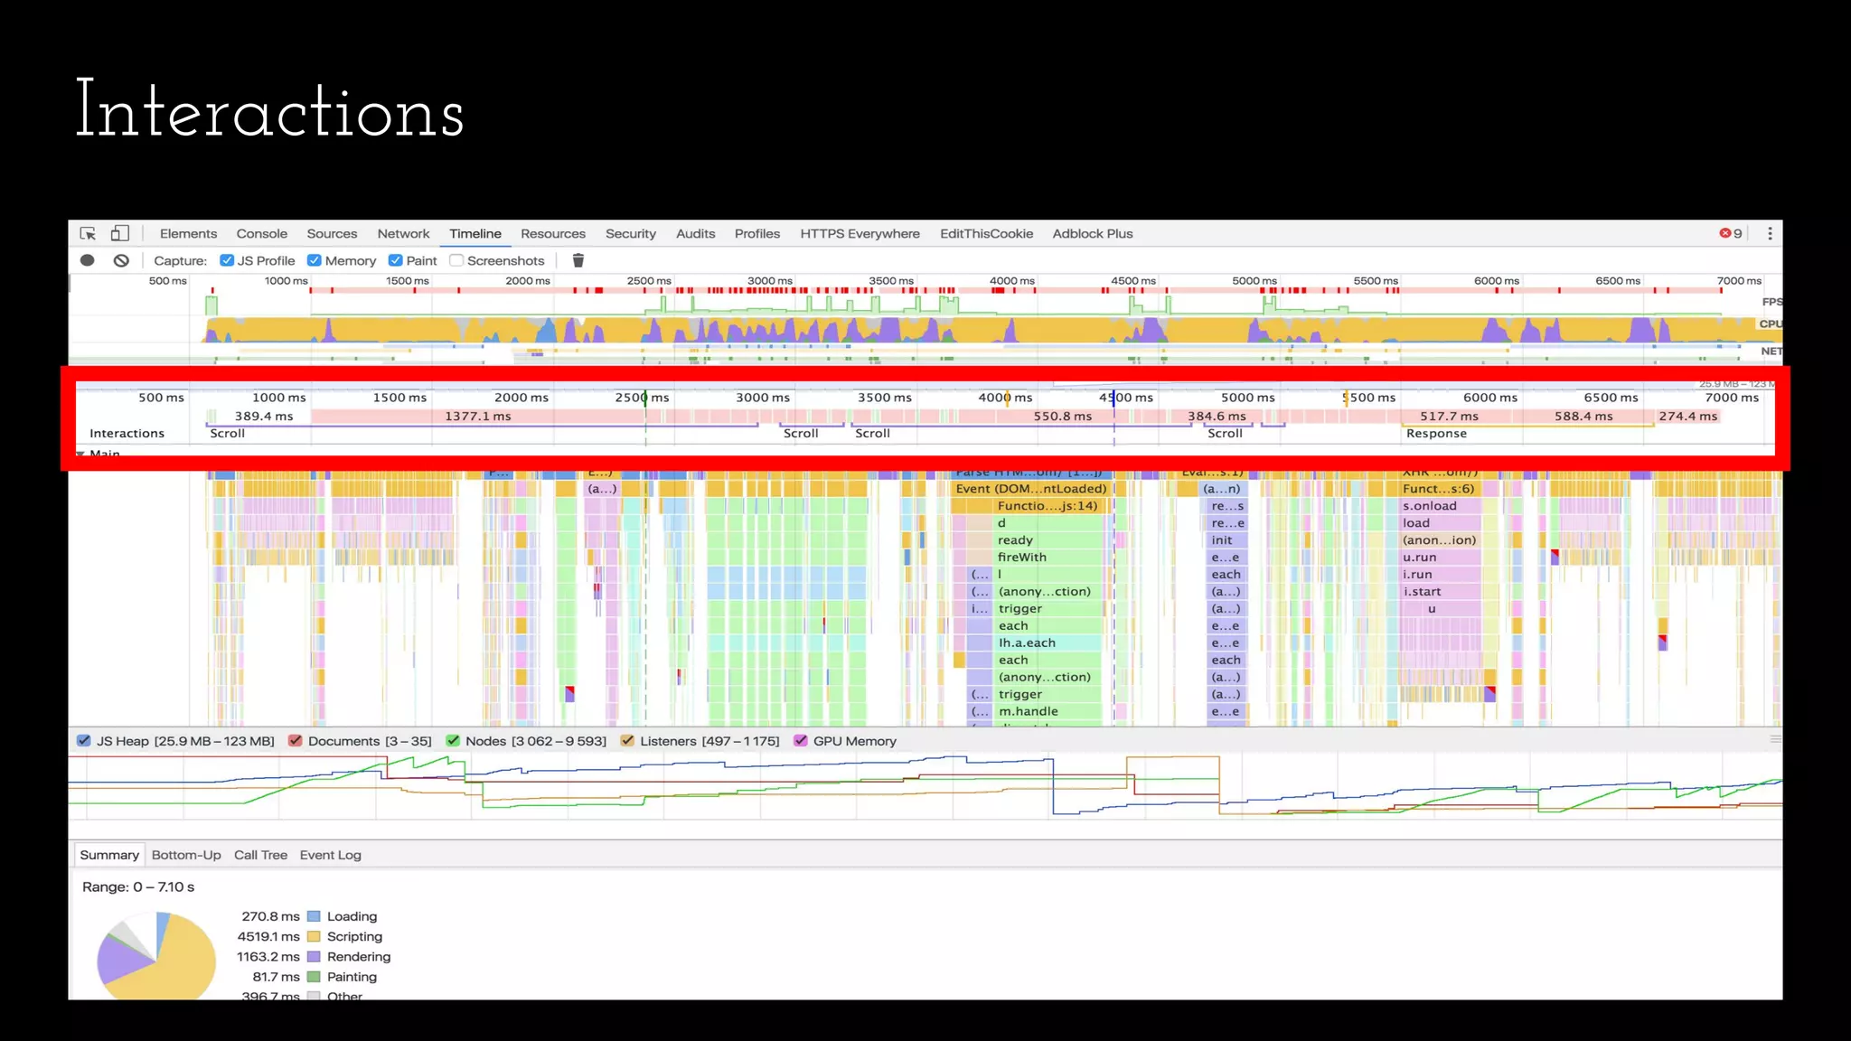
Task: Toggle the Paint capture checkbox
Action: pyautogui.click(x=396, y=260)
